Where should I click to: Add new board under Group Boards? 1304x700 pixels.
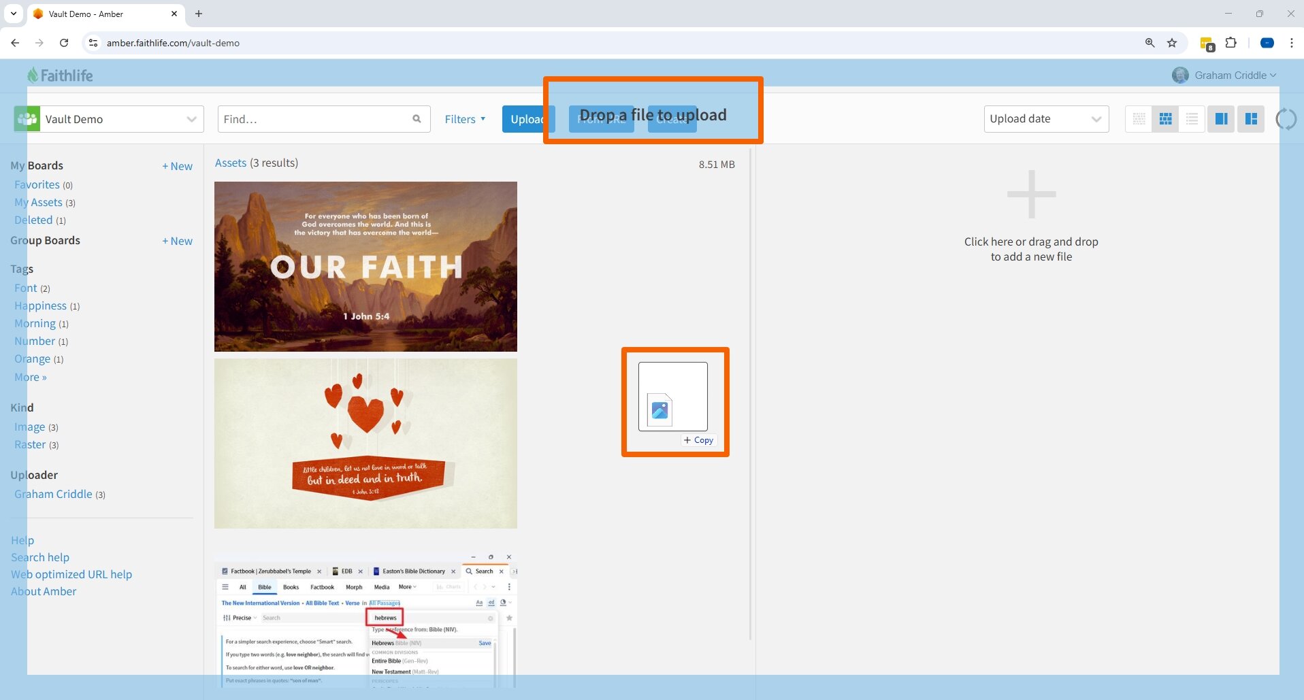[x=178, y=241]
